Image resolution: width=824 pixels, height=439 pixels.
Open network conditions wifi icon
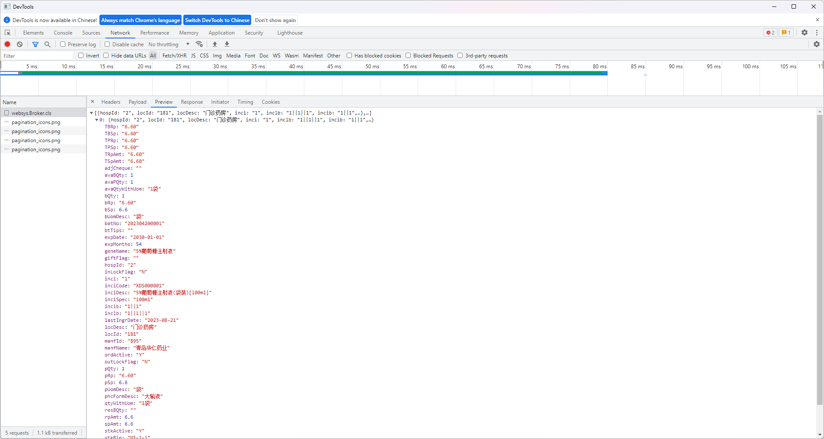[x=199, y=44]
